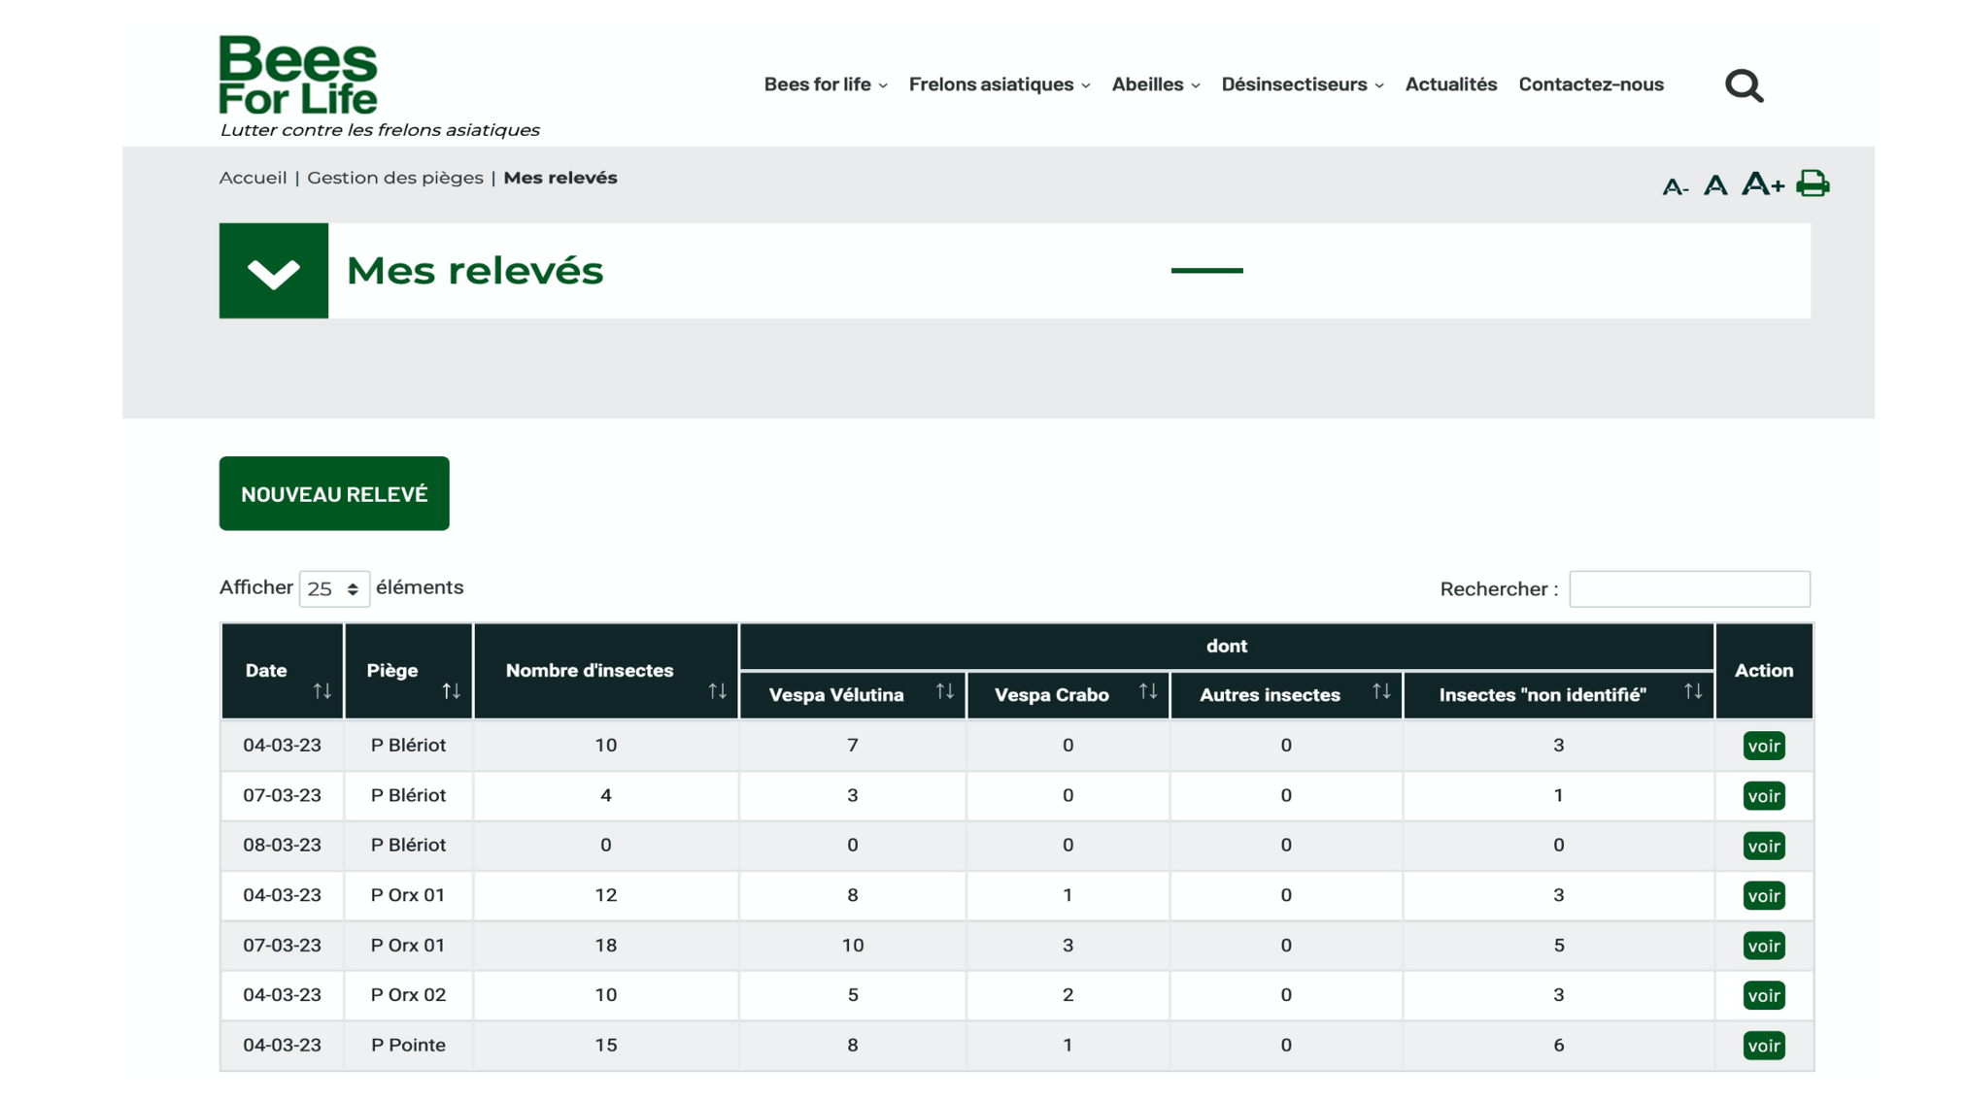
Task: Sort by Vespa Vélutina column arrows
Action: (x=944, y=691)
